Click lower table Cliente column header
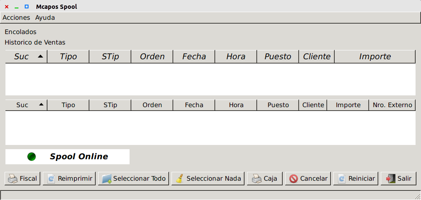Screen dimensions: 421x200 click(313, 105)
